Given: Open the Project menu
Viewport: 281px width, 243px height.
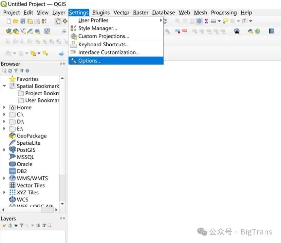Looking at the screenshot, I should click(x=12, y=13).
